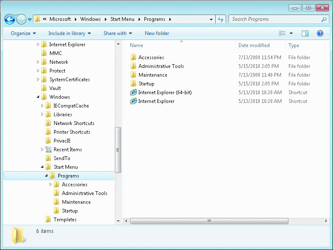Click the Network Shortcuts folder icon in the tree
Viewport: 333px width, 250px height.
48,123
